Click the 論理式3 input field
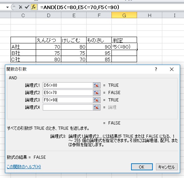 pyautogui.click(x=68, y=100)
